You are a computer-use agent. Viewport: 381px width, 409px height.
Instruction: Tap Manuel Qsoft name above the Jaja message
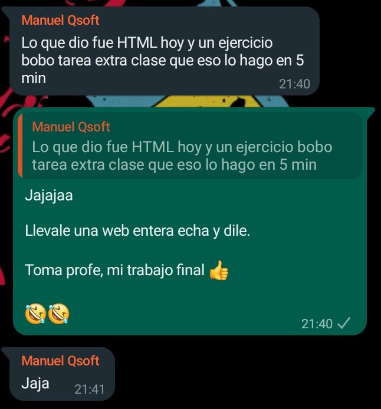(60, 361)
